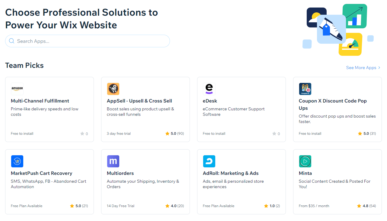387x221 pixels.
Task: Click the star on Coupon X card
Action: click(360, 134)
